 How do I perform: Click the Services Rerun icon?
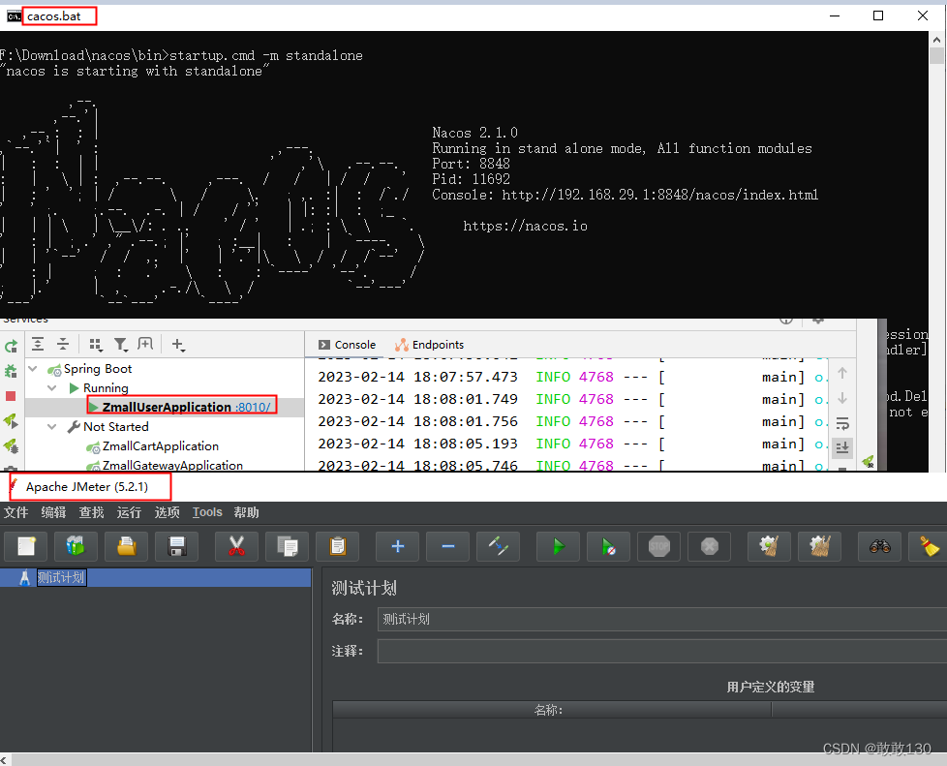(x=11, y=347)
